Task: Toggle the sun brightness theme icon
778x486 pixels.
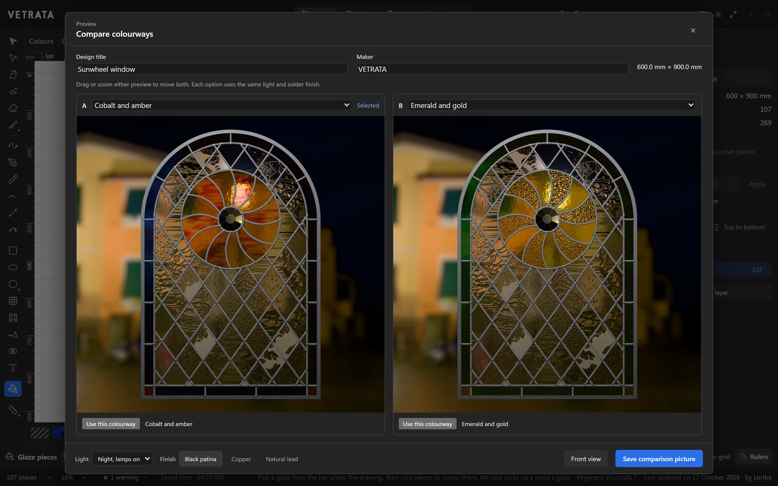Action: (718, 15)
